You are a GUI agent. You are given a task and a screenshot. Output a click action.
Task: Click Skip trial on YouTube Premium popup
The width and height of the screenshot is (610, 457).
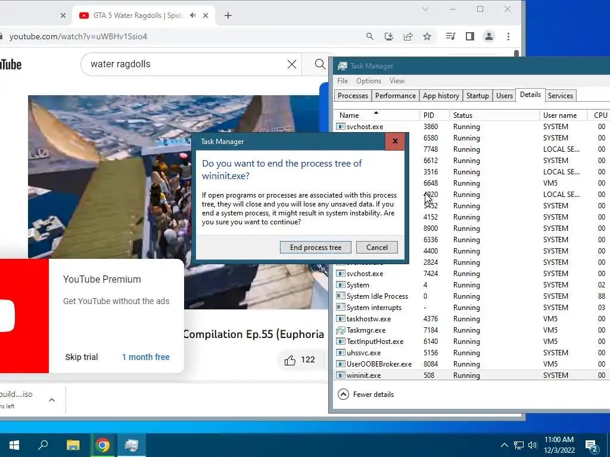(81, 357)
